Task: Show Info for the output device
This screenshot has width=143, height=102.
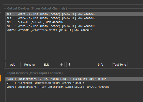Action: click(x=101, y=65)
